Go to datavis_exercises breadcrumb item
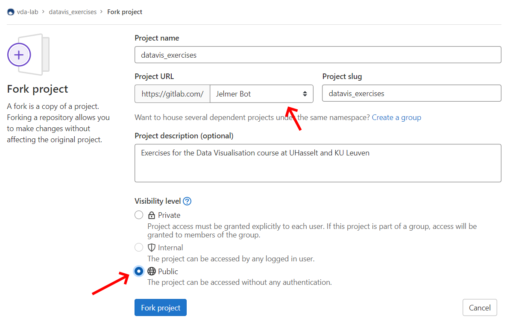The width and height of the screenshot is (510, 319). [73, 12]
